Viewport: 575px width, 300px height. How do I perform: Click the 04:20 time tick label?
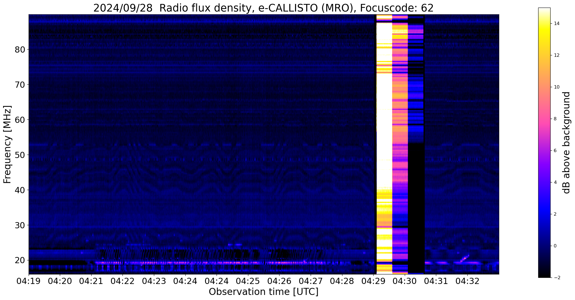[60, 281]
